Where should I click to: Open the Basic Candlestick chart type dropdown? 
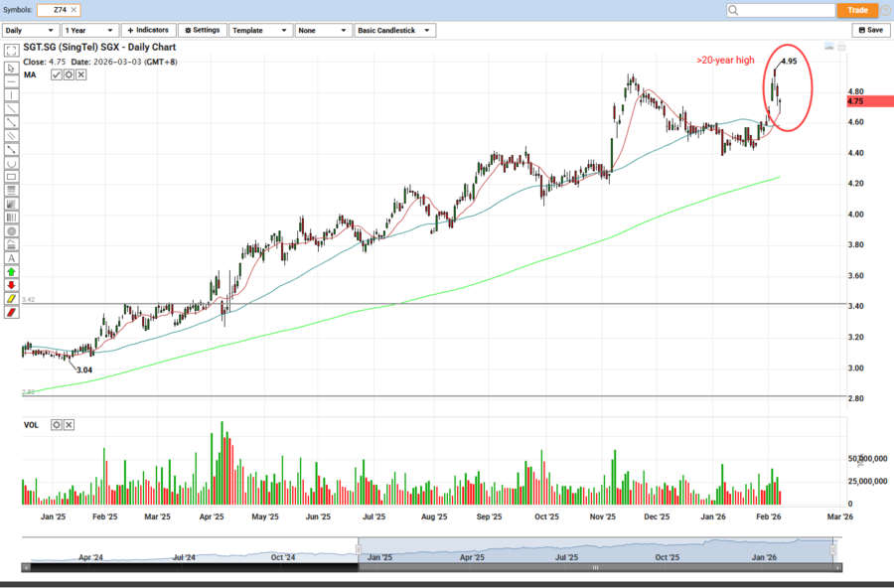(395, 30)
